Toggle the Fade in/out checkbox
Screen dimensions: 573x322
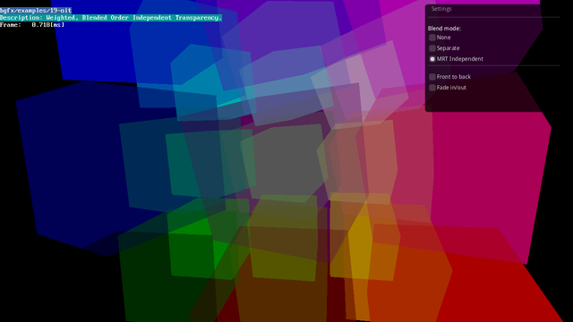click(432, 88)
